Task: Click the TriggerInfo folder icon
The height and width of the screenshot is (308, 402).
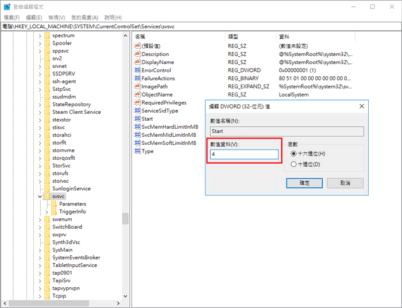Action: pos(54,211)
